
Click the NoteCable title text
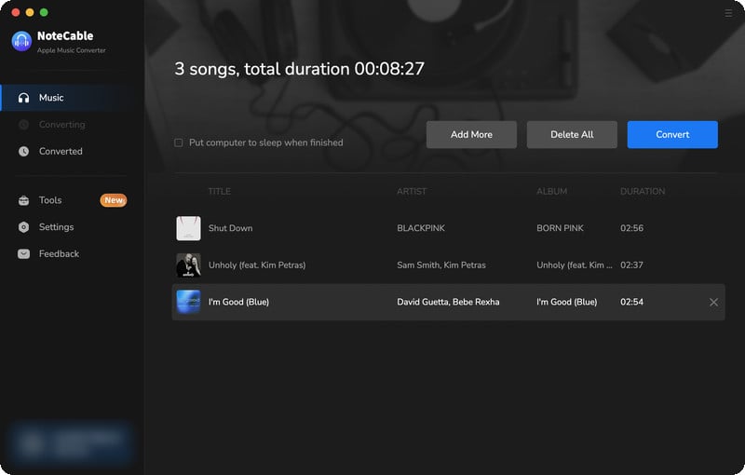pyautogui.click(x=65, y=36)
